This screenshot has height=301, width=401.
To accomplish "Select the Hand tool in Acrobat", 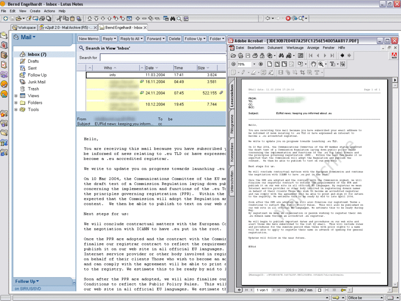I will [x=313, y=64].
